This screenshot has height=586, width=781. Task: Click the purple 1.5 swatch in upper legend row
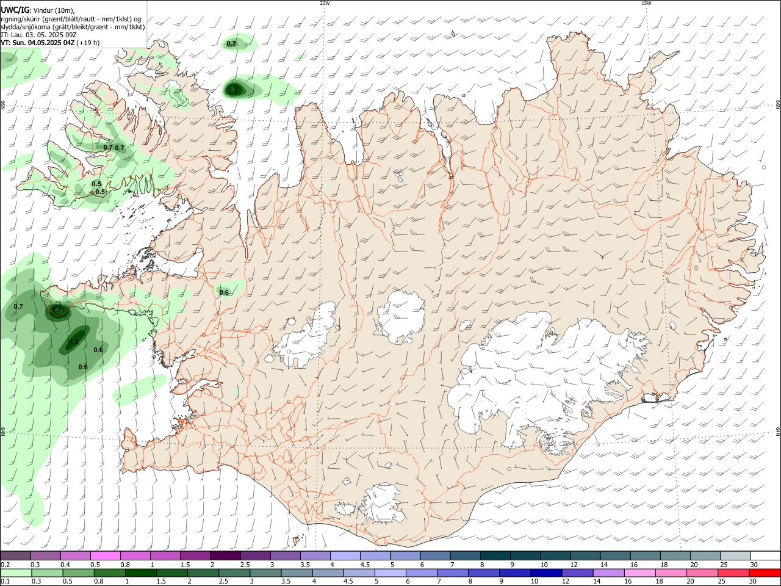coord(195,555)
